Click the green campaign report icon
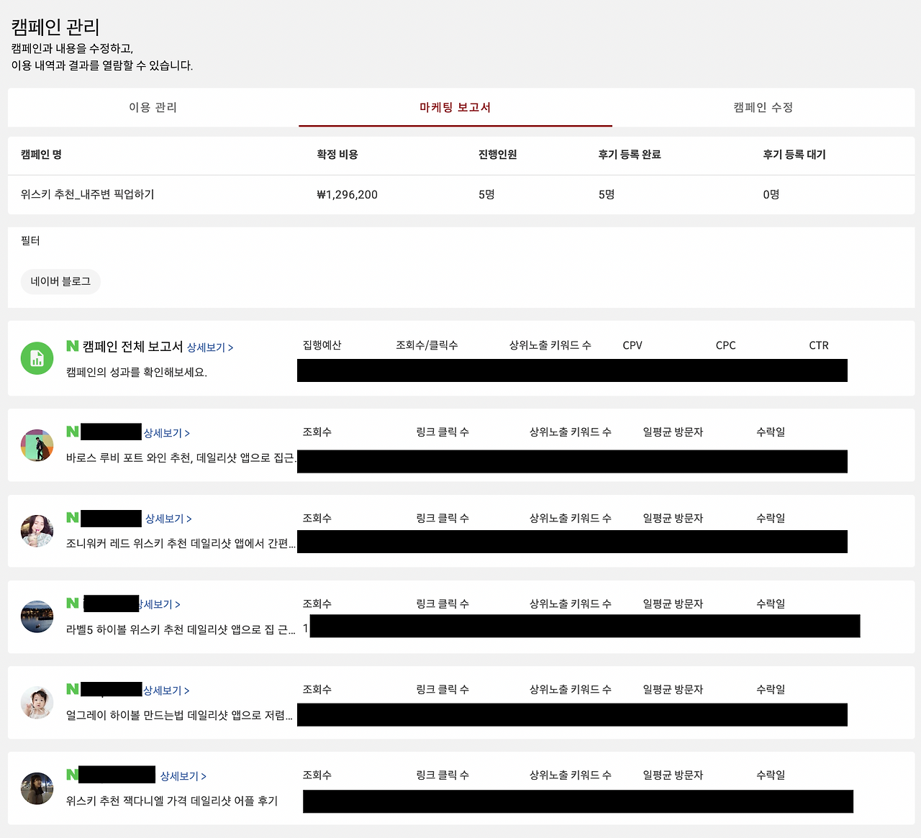This screenshot has width=921, height=838. point(37,357)
